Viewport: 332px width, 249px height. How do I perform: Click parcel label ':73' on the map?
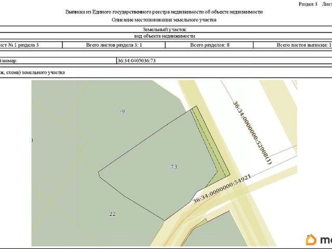[x=173, y=167]
